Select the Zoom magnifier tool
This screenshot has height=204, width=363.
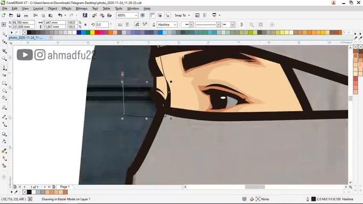4,58
